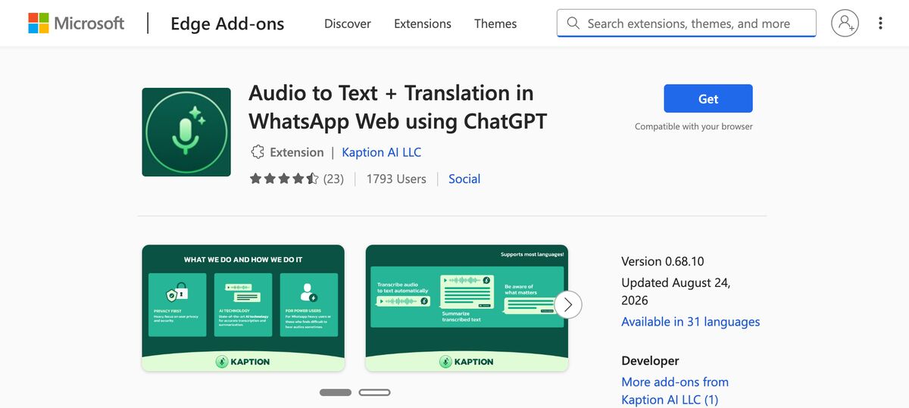Viewport: 909px width, 408px height.
Task: Advance screenshots with the next arrow
Action: 568,304
